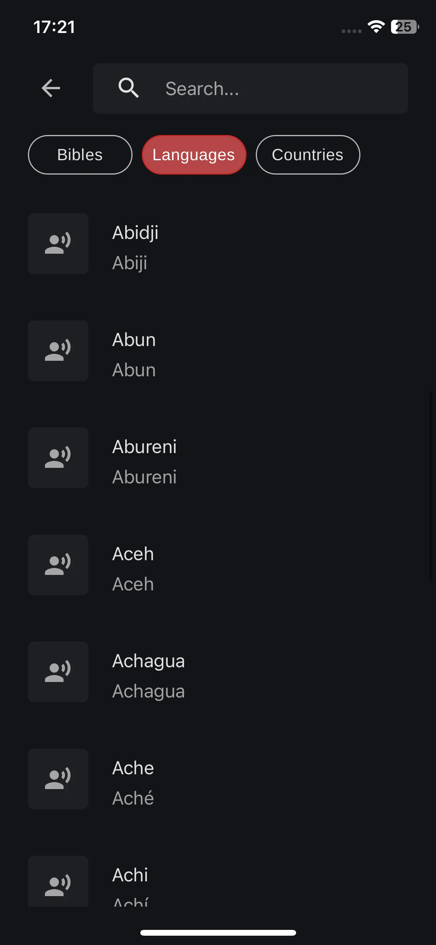Select the Abun language speaker icon
The width and height of the screenshot is (436, 945).
click(x=58, y=351)
